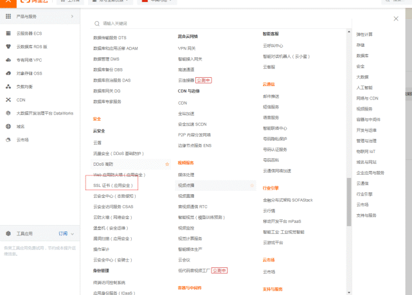The image size is (412, 295).
Task: Click the 云服务器 ECS sidebar icon
Action: 8,33
